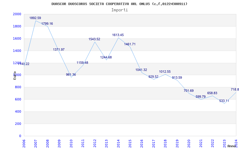Click the 1600 y-axis tick label
Screen dimensions: 239x149
17,38
